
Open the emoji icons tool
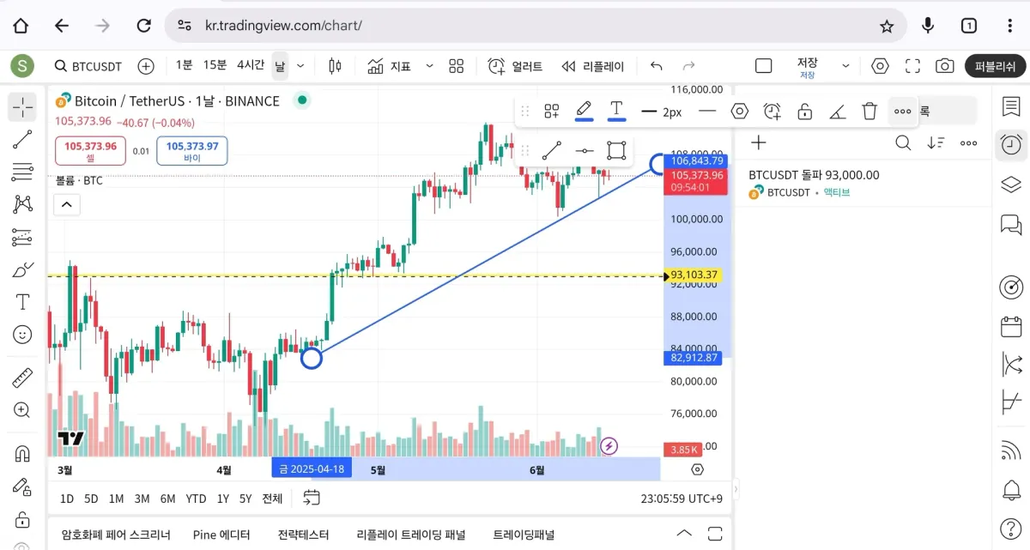tap(22, 335)
